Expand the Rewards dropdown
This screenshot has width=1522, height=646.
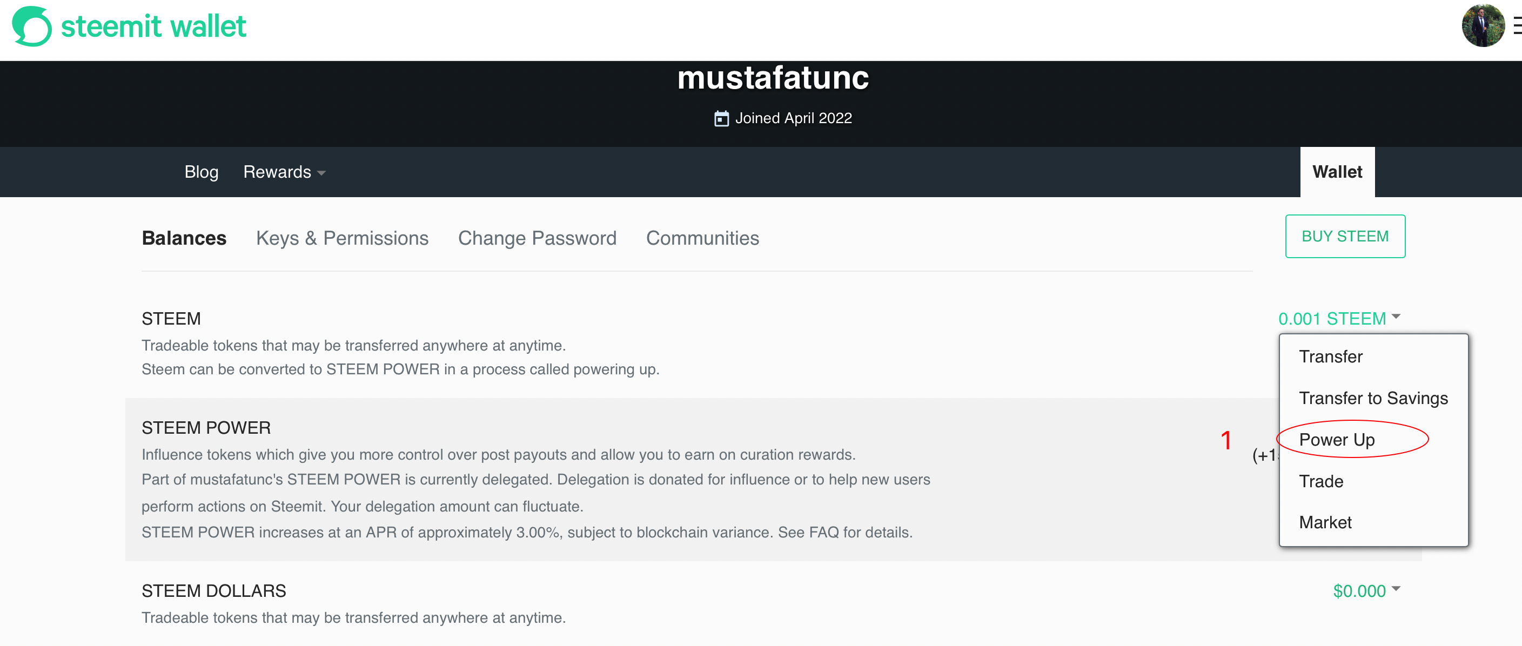(x=284, y=172)
